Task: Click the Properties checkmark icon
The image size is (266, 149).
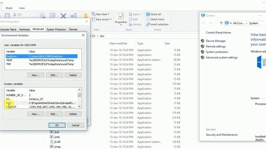Action: pos(121,16)
